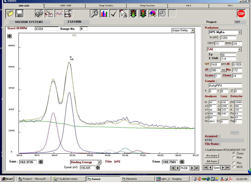Click the New Region button
Screen dimensions: 251x183
coord(212,155)
